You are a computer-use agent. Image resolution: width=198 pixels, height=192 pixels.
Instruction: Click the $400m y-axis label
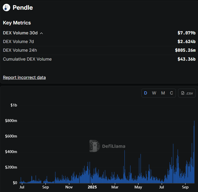pos(11,152)
